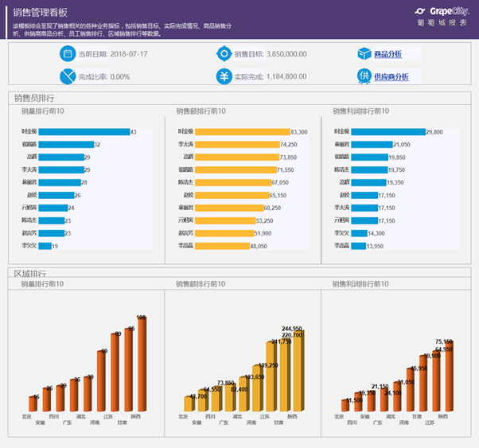Click the regional 销售额排行前10 chart title
The image size is (479, 448).
tap(201, 284)
